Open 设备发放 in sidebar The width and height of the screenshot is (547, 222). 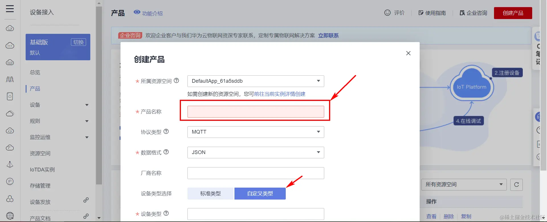pos(40,202)
